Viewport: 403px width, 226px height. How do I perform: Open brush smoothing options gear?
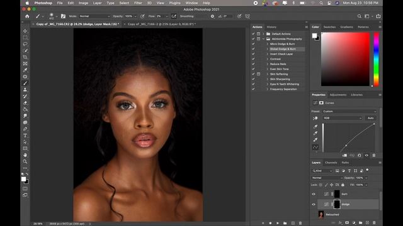click(x=212, y=16)
